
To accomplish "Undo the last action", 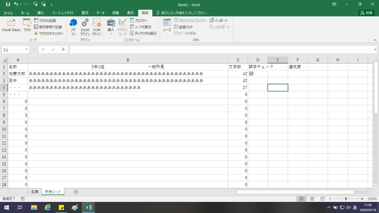I will pos(16,4).
